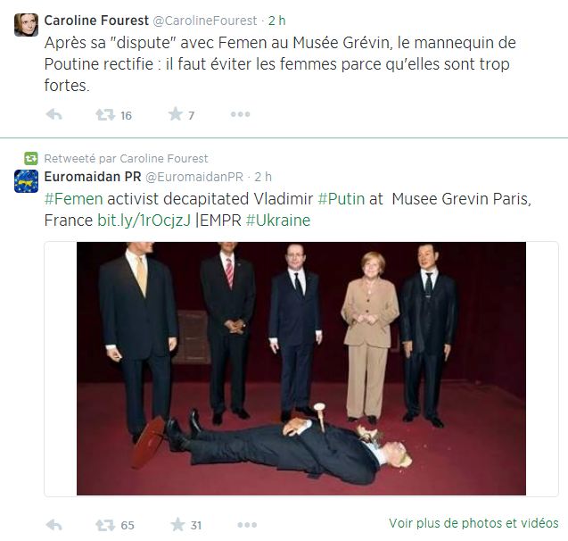This screenshot has width=568, height=541.
Task: Open more options on Euromaidan PR tweet
Action: tap(247, 525)
